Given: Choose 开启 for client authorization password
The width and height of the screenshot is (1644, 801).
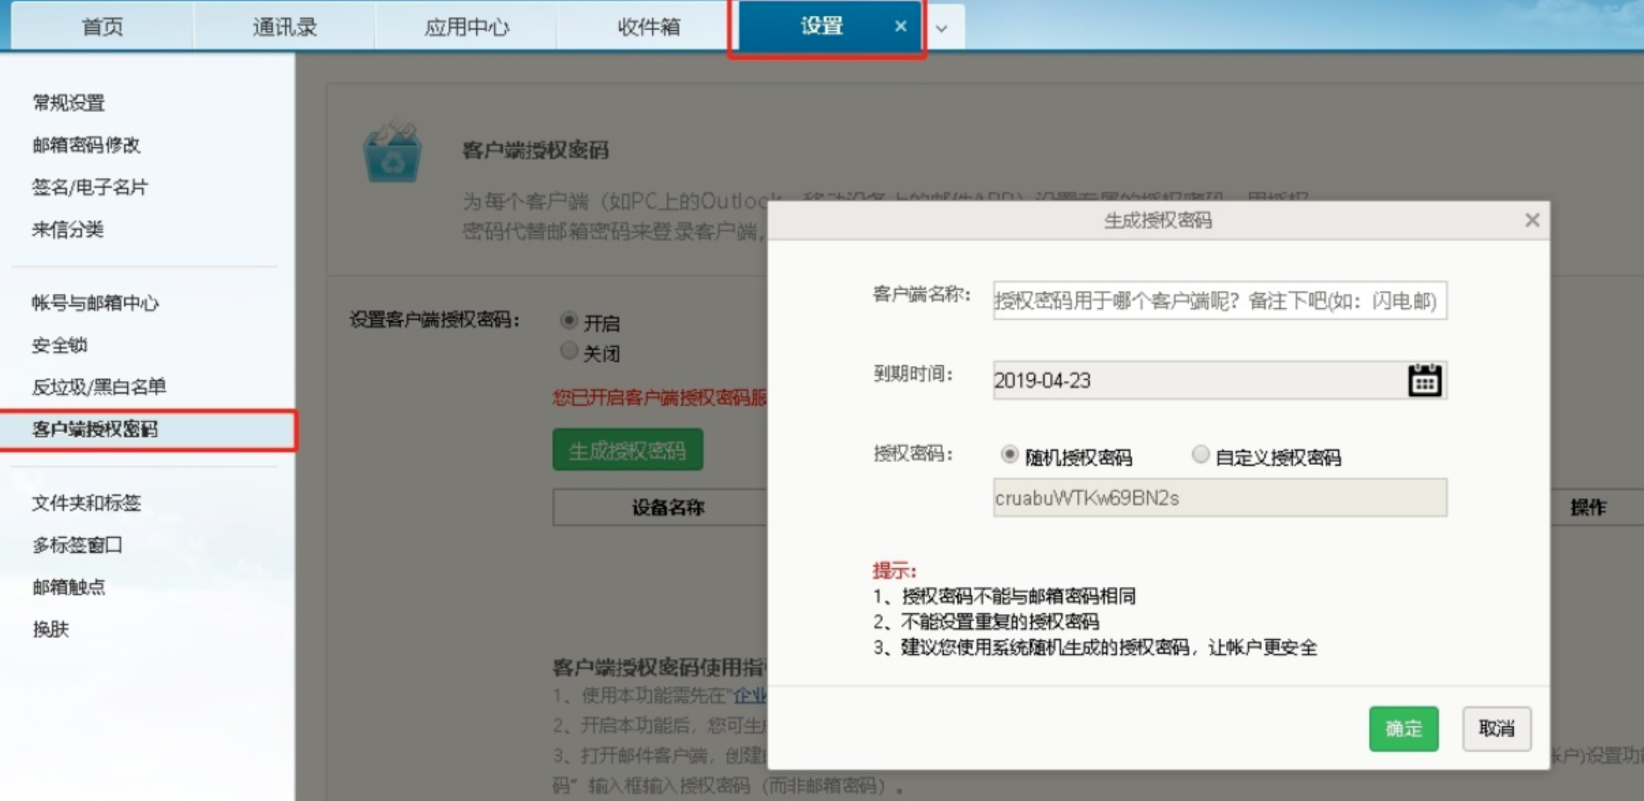Looking at the screenshot, I should pyautogui.click(x=569, y=322).
